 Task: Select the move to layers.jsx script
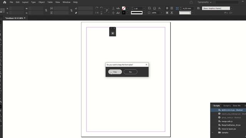point(228,129)
